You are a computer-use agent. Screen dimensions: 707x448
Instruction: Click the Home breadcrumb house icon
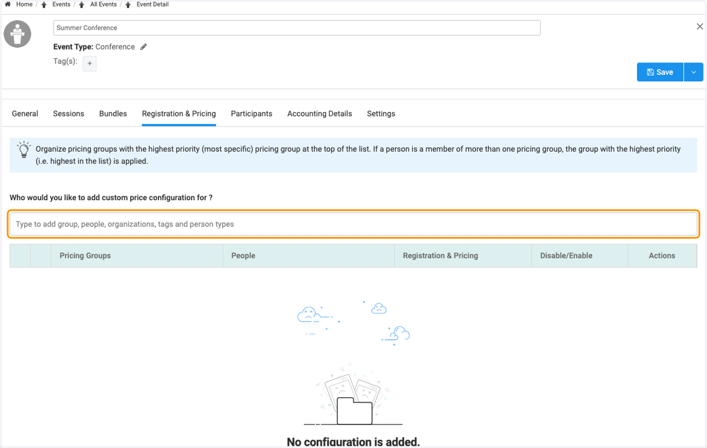click(x=8, y=4)
